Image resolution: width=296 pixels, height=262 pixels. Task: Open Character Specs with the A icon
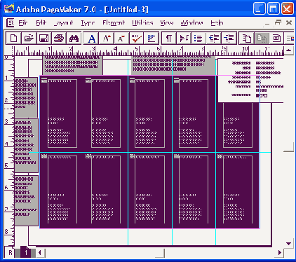[x=91, y=38]
